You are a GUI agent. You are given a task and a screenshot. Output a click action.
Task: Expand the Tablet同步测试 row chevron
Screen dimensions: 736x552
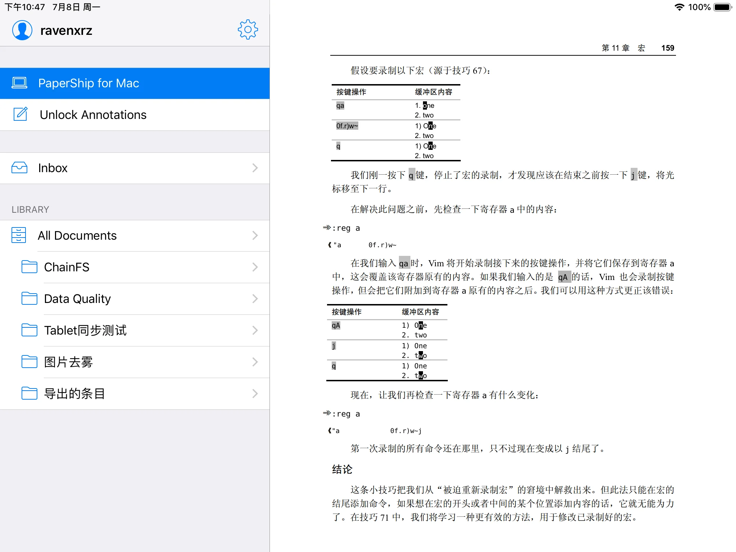(x=255, y=330)
